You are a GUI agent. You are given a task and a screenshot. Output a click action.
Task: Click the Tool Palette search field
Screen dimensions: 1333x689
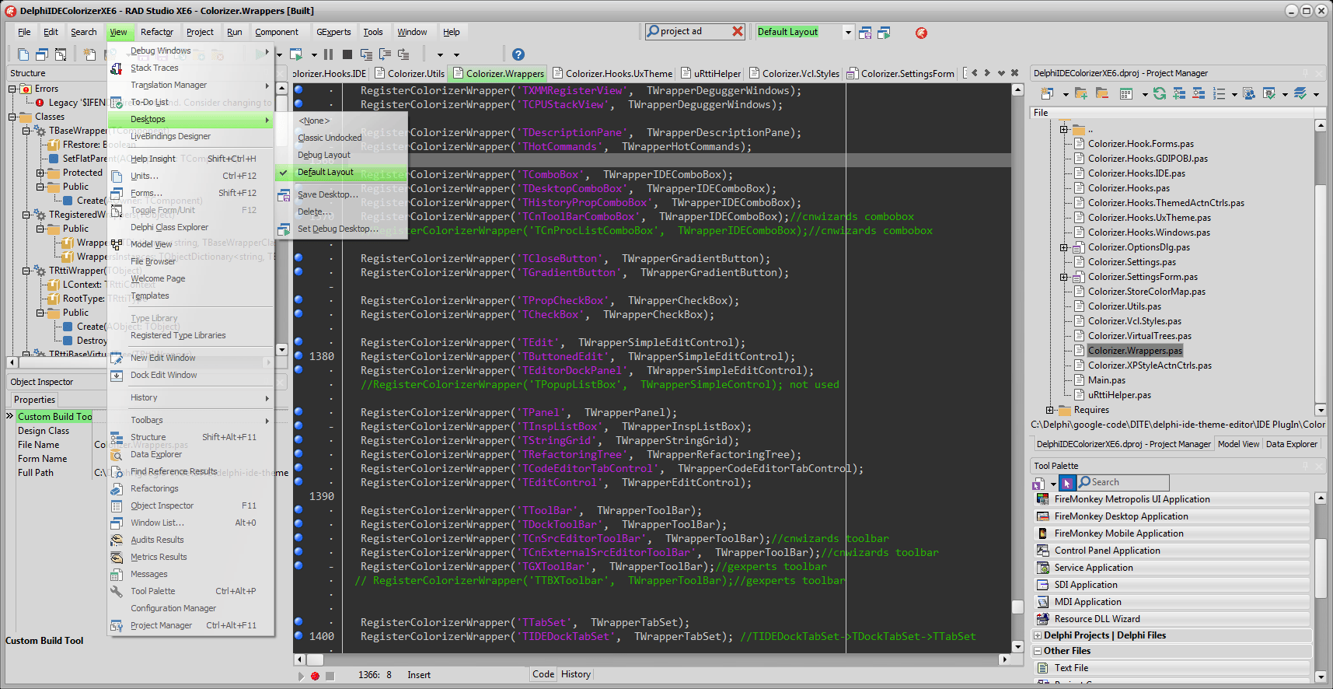[x=1122, y=482]
